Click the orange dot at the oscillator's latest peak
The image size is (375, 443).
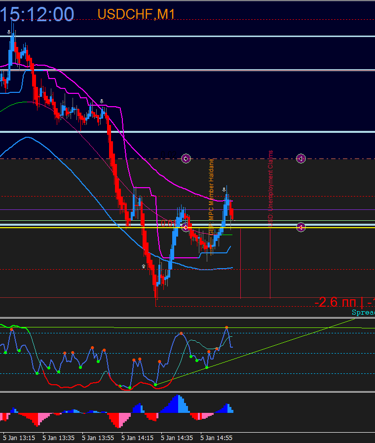point(226,327)
